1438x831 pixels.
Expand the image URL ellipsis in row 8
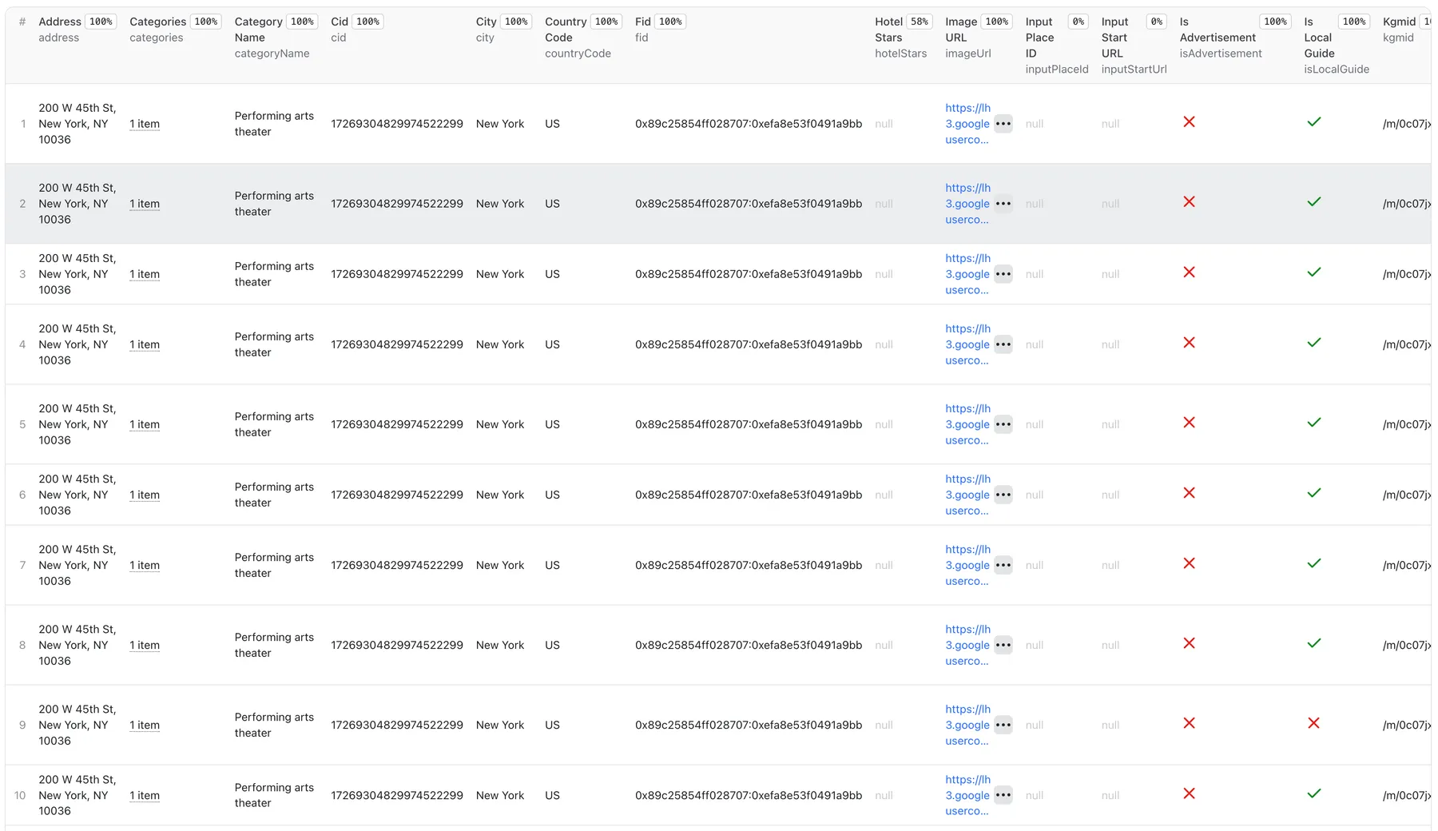coord(1003,645)
